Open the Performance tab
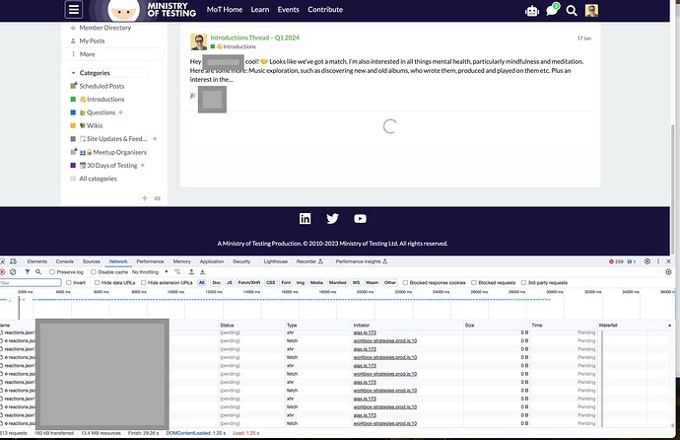The height and width of the screenshot is (440, 680). click(150, 261)
